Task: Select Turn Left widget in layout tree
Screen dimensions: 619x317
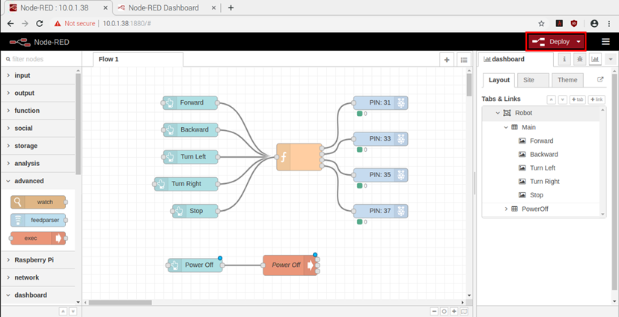Action: [541, 168]
